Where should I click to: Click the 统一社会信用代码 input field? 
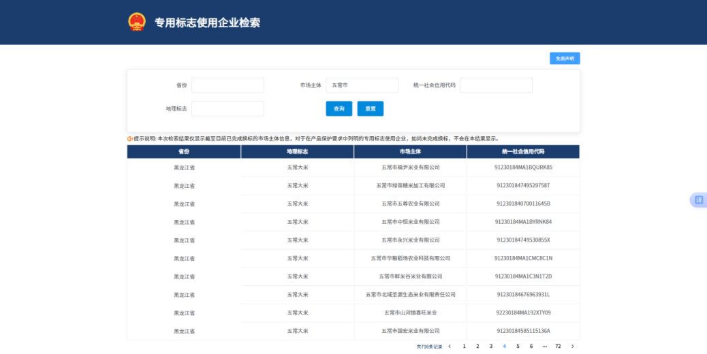[496, 85]
